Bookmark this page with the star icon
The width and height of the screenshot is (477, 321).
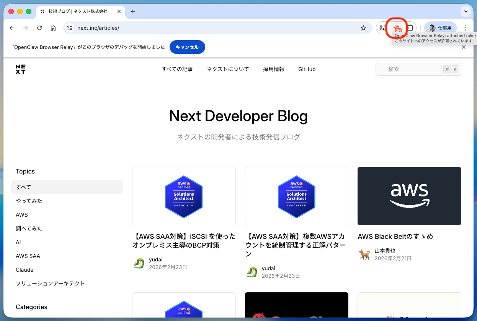click(363, 28)
